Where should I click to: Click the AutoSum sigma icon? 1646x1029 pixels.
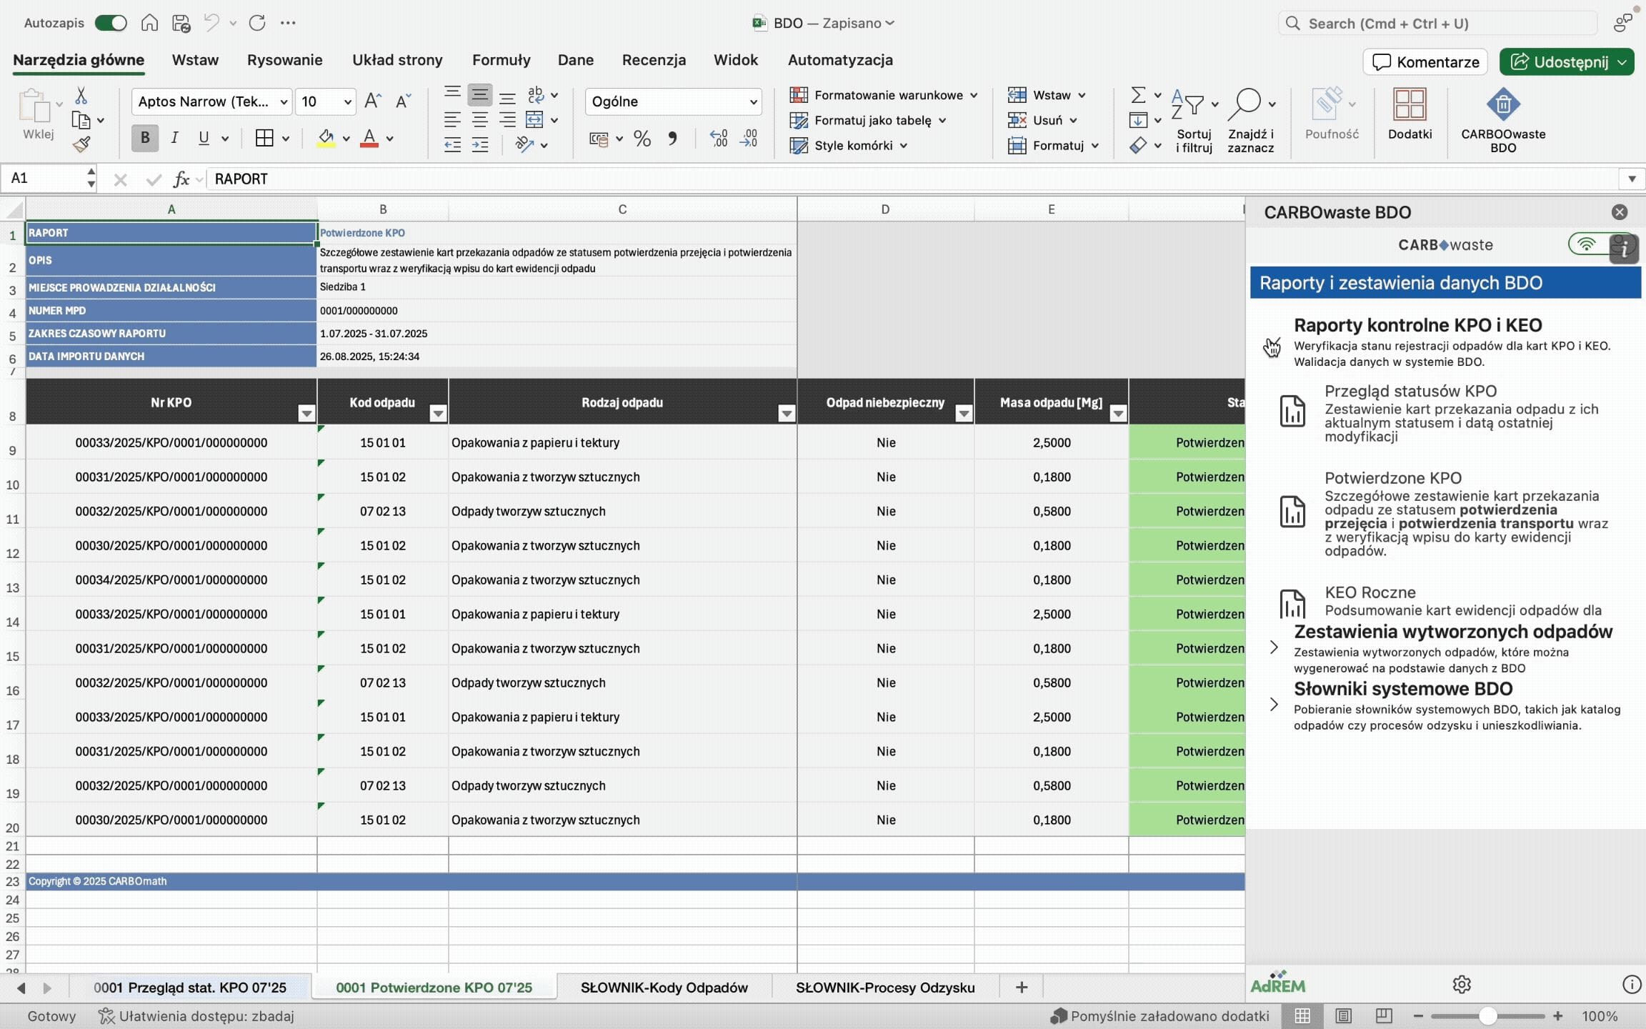[1138, 95]
